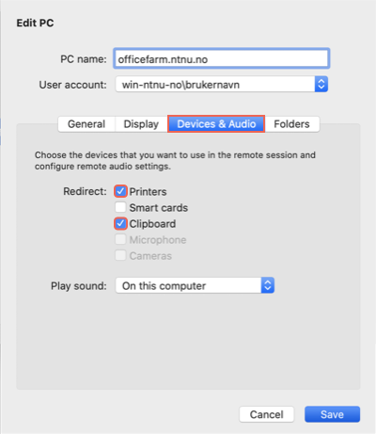Viewport: 376px width, 434px height.
Task: Uncheck the Printers redirect checkbox
Action: click(120, 191)
